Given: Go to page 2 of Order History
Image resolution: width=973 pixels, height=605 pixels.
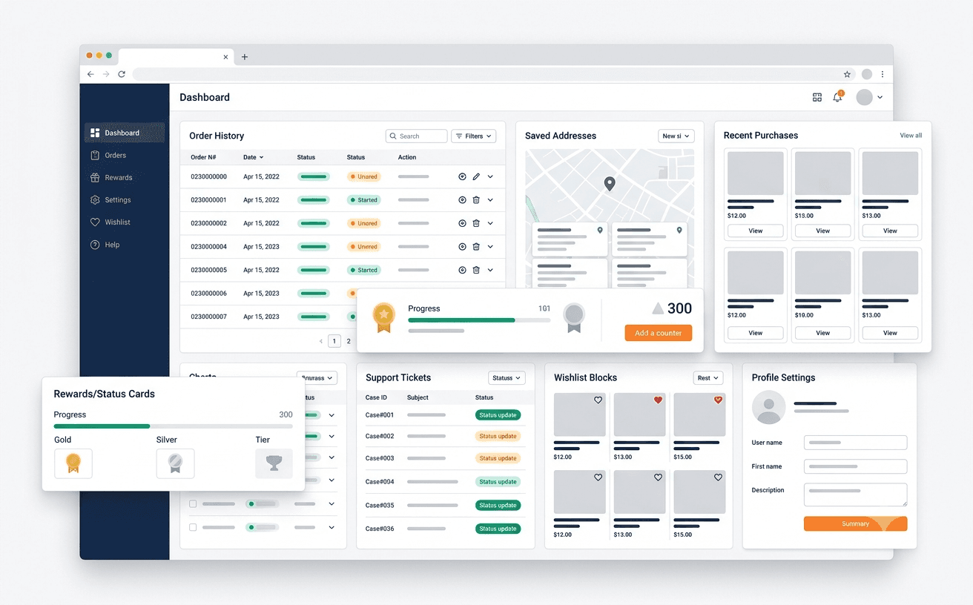Looking at the screenshot, I should pos(349,341).
